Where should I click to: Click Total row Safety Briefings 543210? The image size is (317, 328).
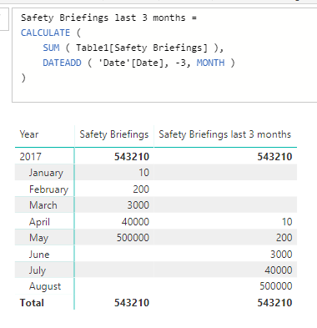(x=132, y=303)
